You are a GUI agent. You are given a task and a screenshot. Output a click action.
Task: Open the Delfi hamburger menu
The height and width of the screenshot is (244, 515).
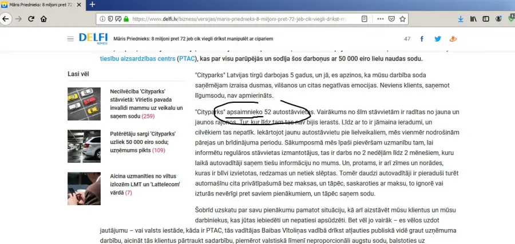point(70,39)
